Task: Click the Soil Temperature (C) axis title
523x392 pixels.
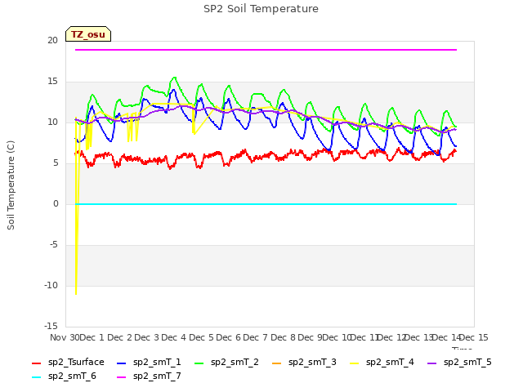Action: coord(11,185)
